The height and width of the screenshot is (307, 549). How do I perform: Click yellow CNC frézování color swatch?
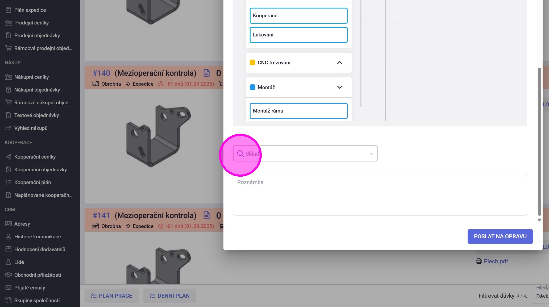[x=252, y=63]
